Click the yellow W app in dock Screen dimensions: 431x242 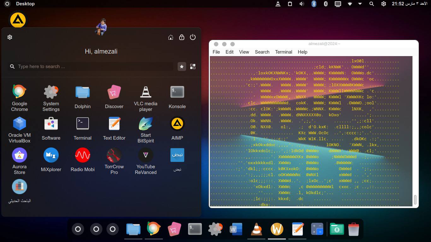pyautogui.click(x=277, y=229)
